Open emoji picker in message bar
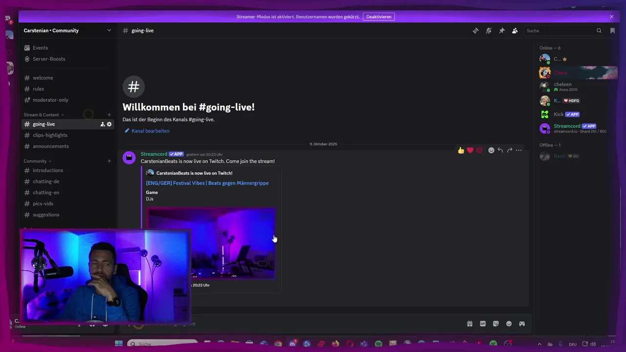The height and width of the screenshot is (352, 626). [509, 324]
